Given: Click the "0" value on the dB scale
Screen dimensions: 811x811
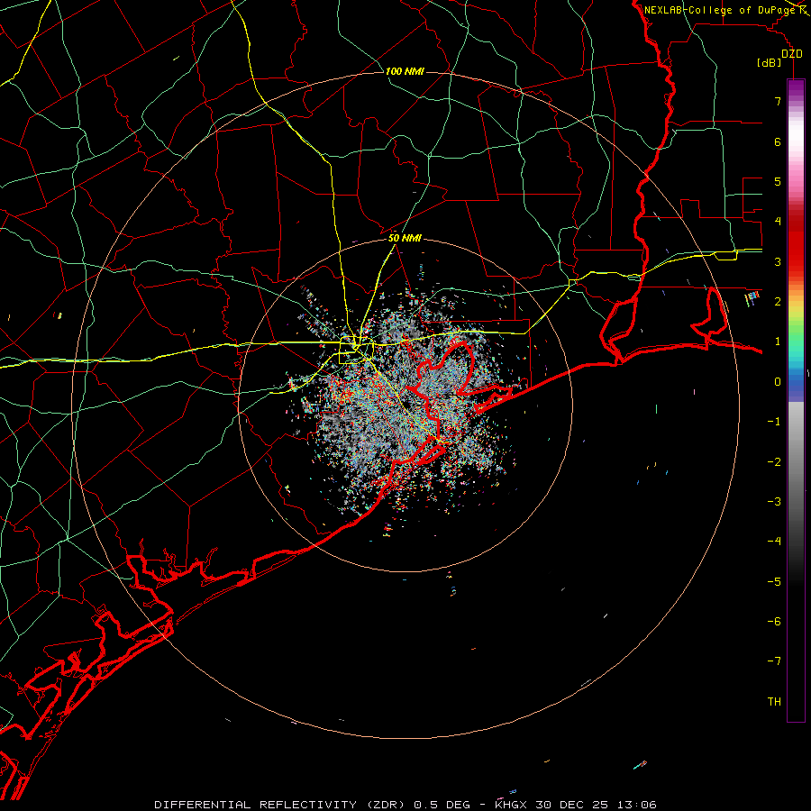Looking at the screenshot, I should (778, 382).
